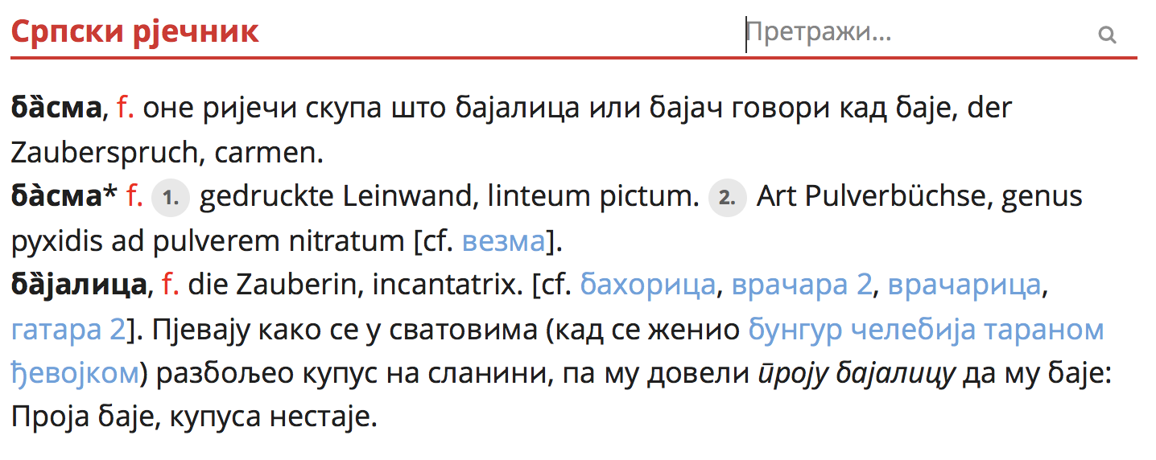Open the бахорица cross-reference
The width and height of the screenshot is (1156, 460).
point(647,285)
